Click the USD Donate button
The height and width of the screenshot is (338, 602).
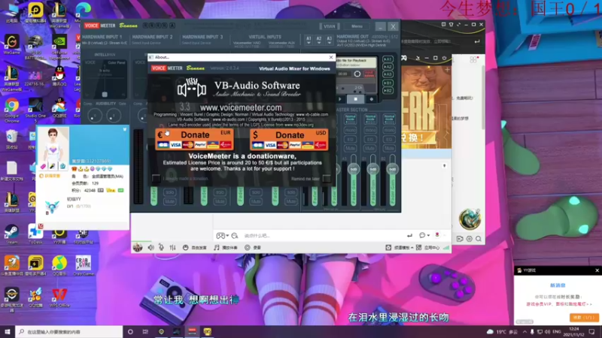point(289,140)
